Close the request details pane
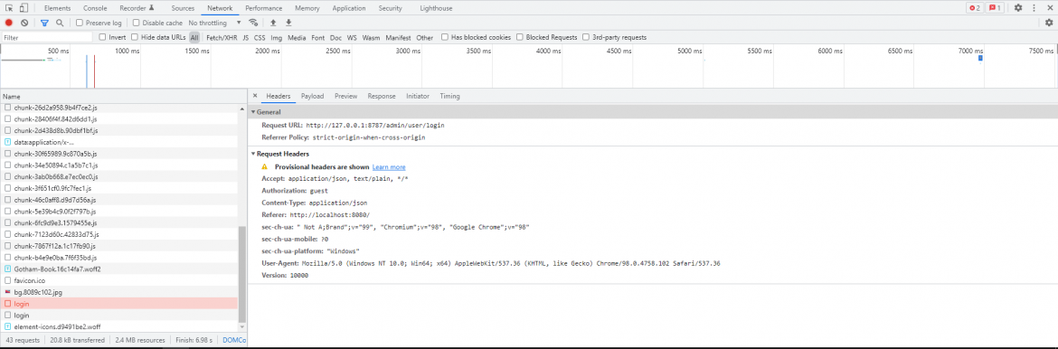Image resolution: width=1058 pixels, height=349 pixels. pyautogui.click(x=254, y=96)
